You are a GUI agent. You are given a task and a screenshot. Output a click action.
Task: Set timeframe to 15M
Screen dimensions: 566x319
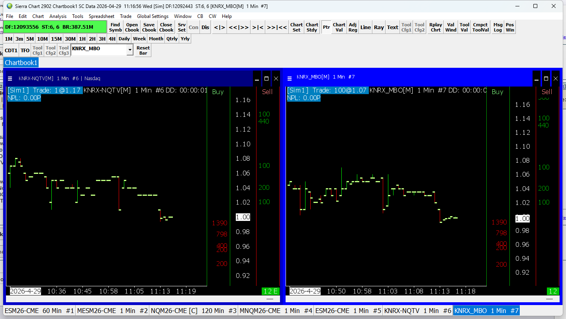tap(56, 39)
